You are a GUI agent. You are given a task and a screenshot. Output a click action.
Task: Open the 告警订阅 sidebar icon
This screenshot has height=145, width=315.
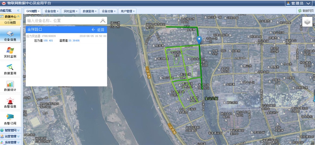coord(10,118)
